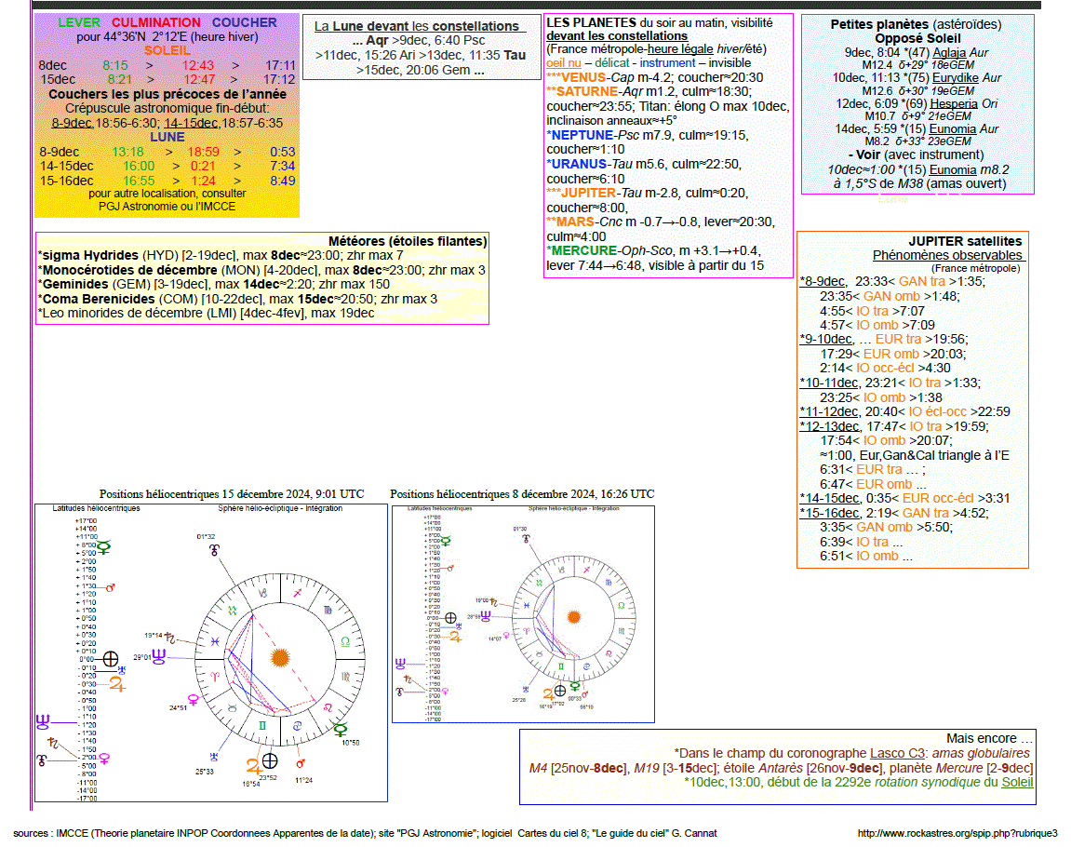Viewport: 1071px width, 847px height.
Task: Click the green LEVER header label
Action: [79, 22]
